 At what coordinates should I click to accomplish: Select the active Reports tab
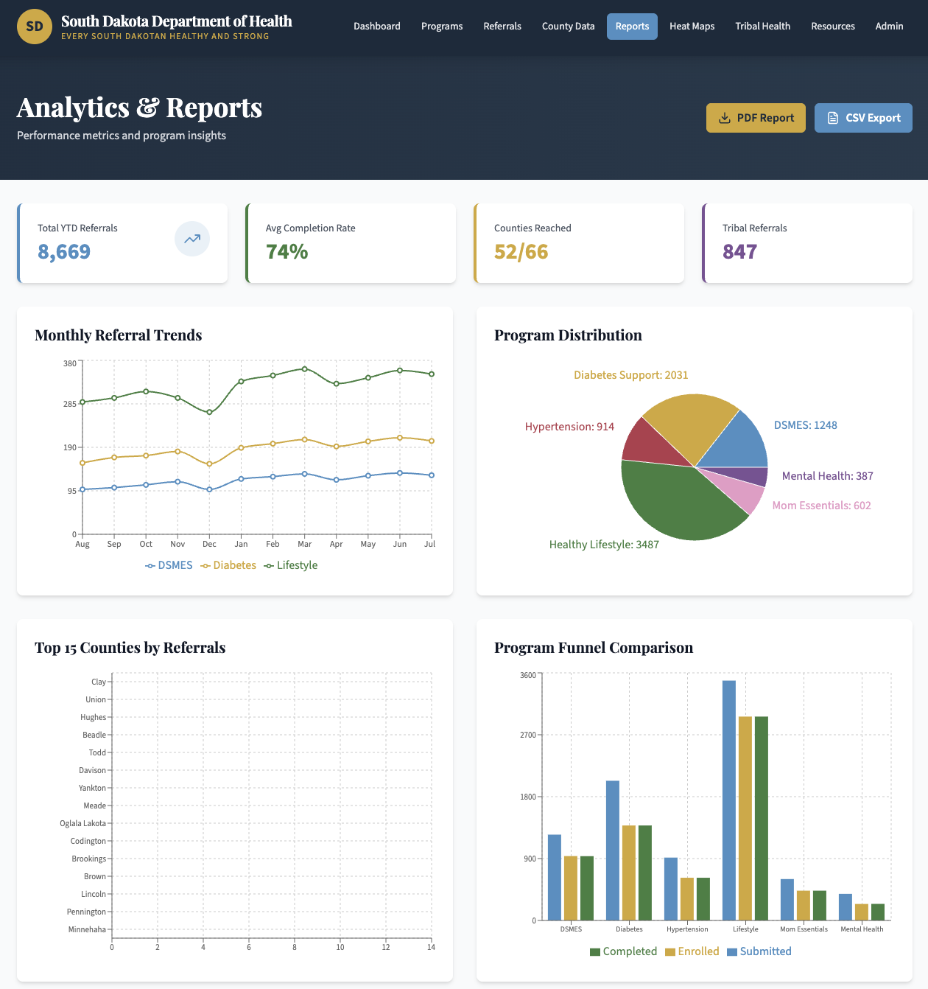tap(632, 27)
